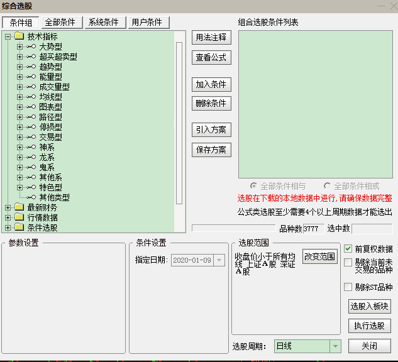The width and height of the screenshot is (398, 362).
Task: Click the 用法注释 button
Action: (x=211, y=38)
